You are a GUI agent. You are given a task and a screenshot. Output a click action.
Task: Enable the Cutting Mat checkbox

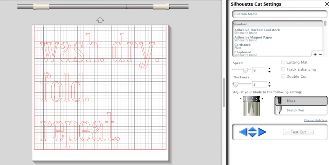click(x=283, y=62)
